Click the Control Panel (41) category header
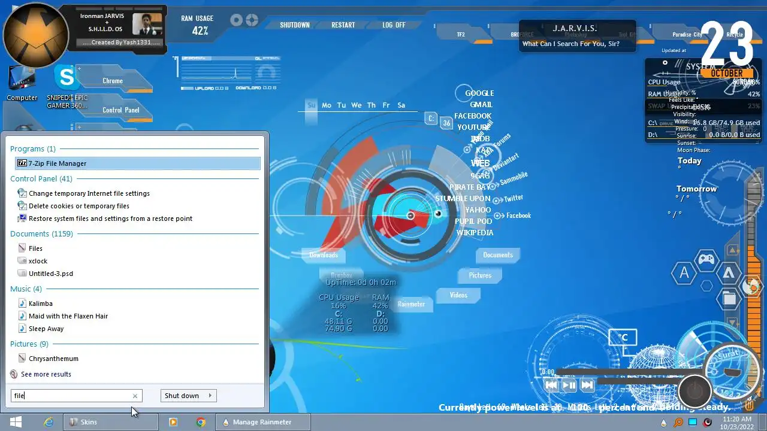This screenshot has width=767, height=431. coord(41,178)
